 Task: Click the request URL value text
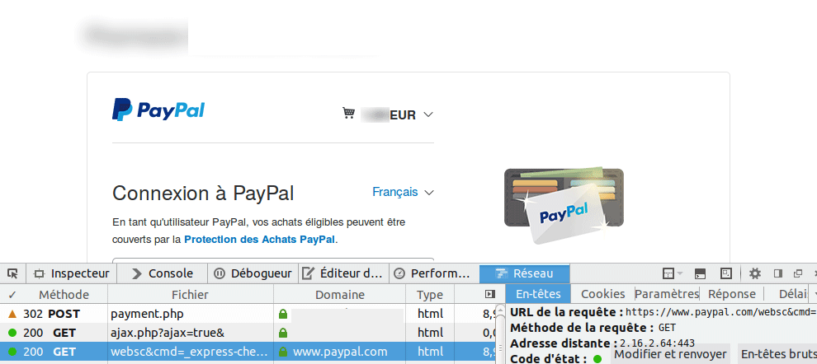[x=721, y=312]
